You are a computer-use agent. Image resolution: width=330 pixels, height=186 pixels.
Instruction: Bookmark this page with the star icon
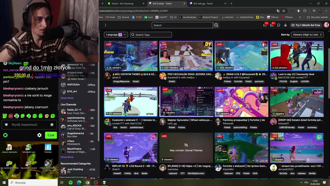[284, 11]
